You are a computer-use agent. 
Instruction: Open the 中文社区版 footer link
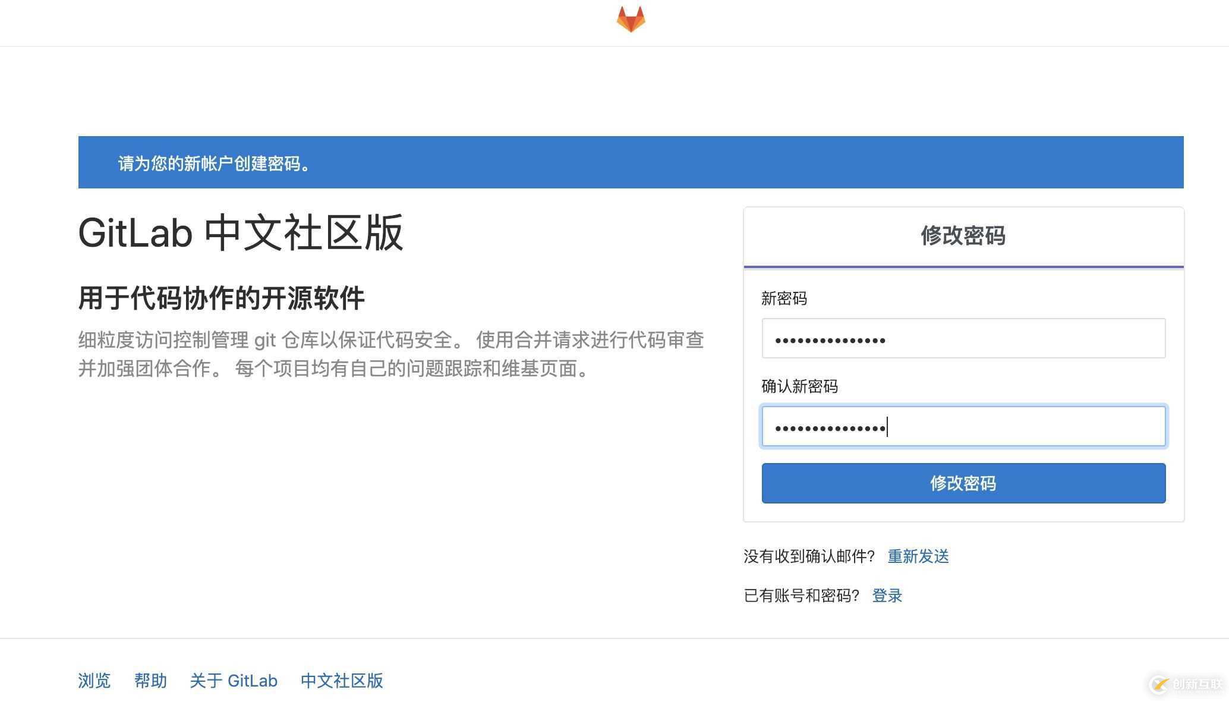coord(342,681)
